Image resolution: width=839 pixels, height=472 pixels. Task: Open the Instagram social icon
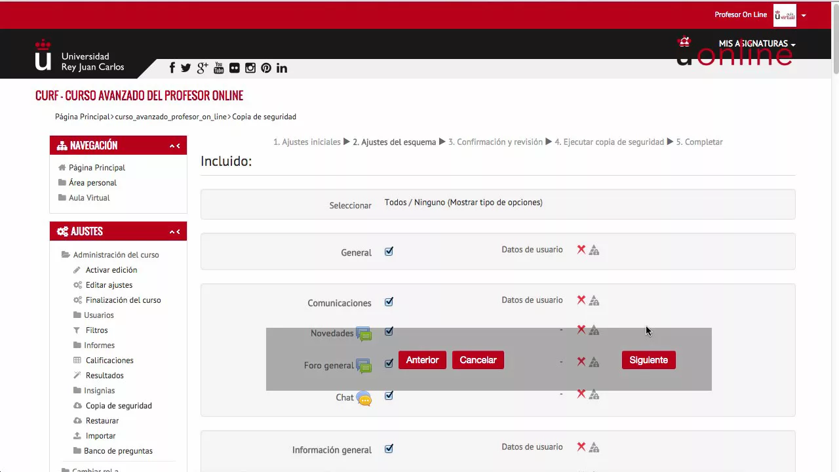[250, 68]
